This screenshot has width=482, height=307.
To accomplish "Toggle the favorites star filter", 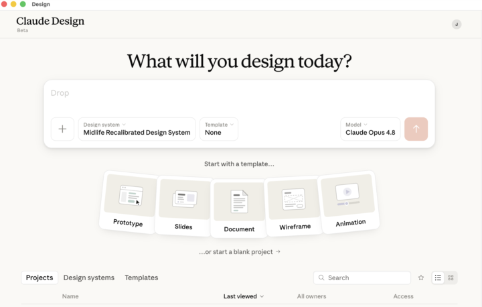I will pos(421,278).
